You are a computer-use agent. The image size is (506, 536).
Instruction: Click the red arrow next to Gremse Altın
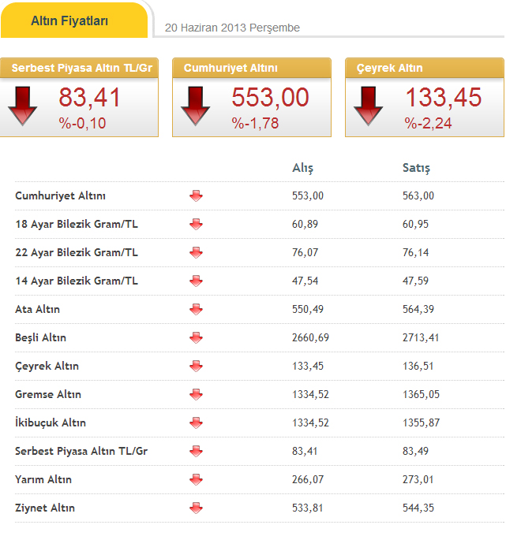click(196, 395)
